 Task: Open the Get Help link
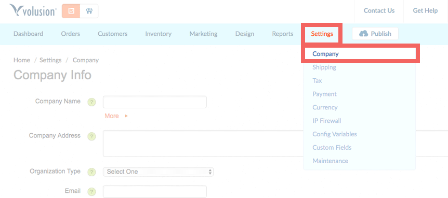(x=425, y=11)
